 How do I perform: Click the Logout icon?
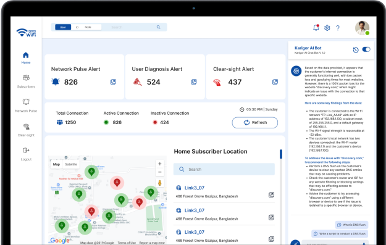(x=26, y=151)
